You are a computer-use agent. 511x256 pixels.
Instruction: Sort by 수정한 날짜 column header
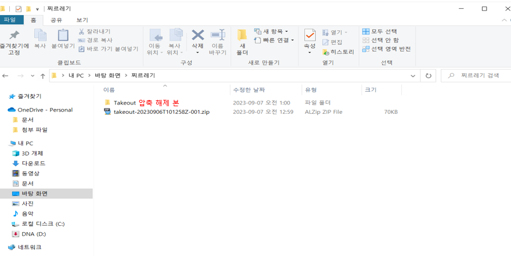[250, 90]
